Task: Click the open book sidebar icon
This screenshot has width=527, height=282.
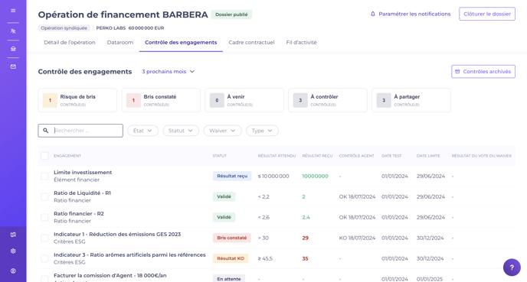Action: (x=13, y=235)
